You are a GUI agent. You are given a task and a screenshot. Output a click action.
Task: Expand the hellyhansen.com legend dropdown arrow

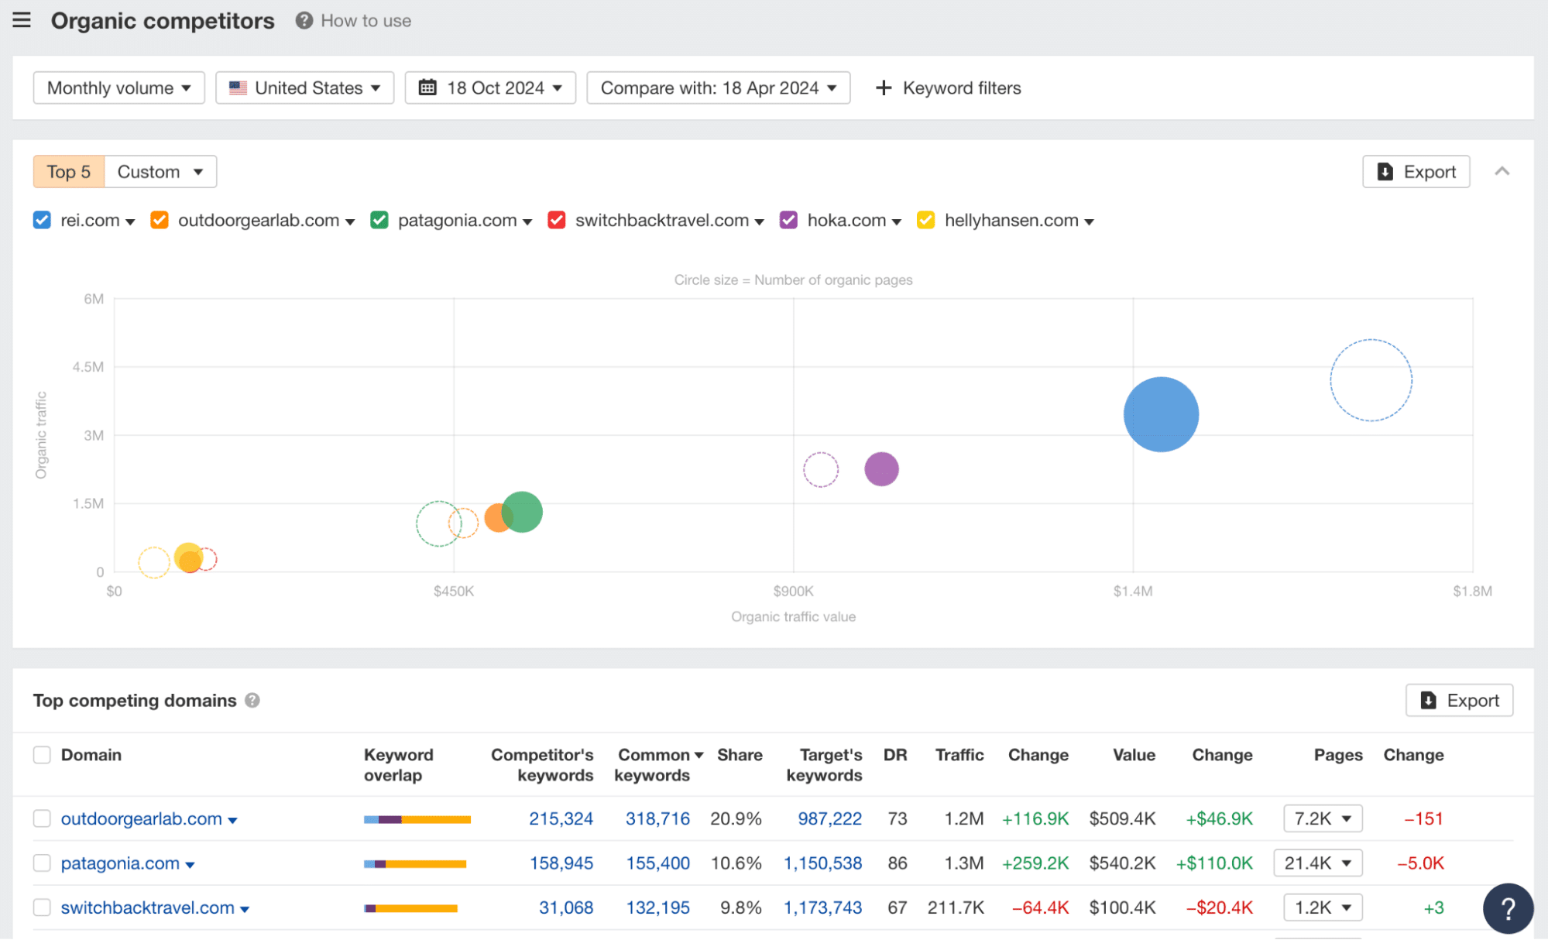pyautogui.click(x=1090, y=222)
